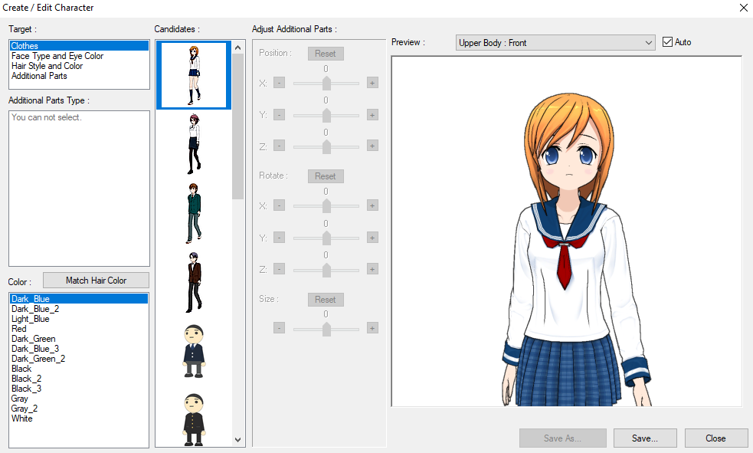Click the Rotate X slider handle
This screenshot has width=753, height=453.
(x=326, y=205)
